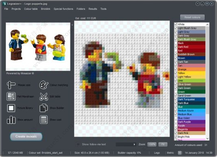Click the '57 / 2048 MB' memory status
Viewport: 217px width, 157px height.
click(x=15, y=153)
